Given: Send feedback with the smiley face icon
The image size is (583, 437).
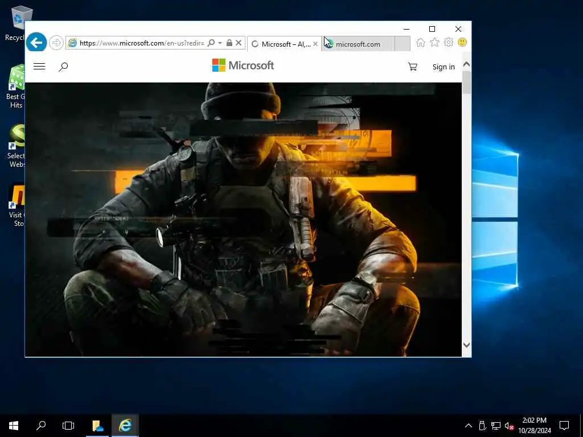Looking at the screenshot, I should click(x=462, y=42).
